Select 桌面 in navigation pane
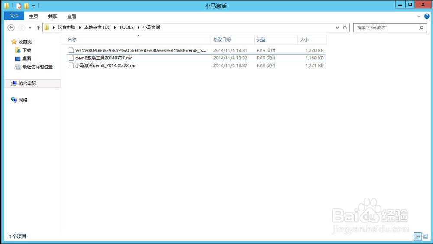 click(x=27, y=59)
